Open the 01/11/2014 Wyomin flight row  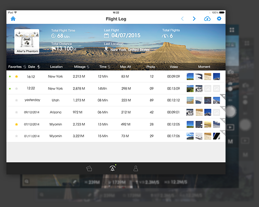tap(56, 136)
